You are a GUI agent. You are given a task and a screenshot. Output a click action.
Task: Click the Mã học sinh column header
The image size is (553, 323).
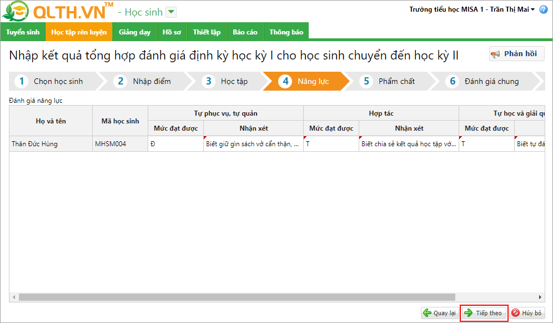coord(120,121)
